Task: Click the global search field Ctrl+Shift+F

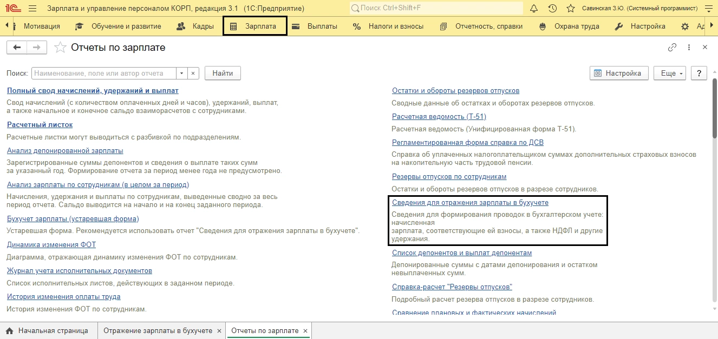Action: 436,9
